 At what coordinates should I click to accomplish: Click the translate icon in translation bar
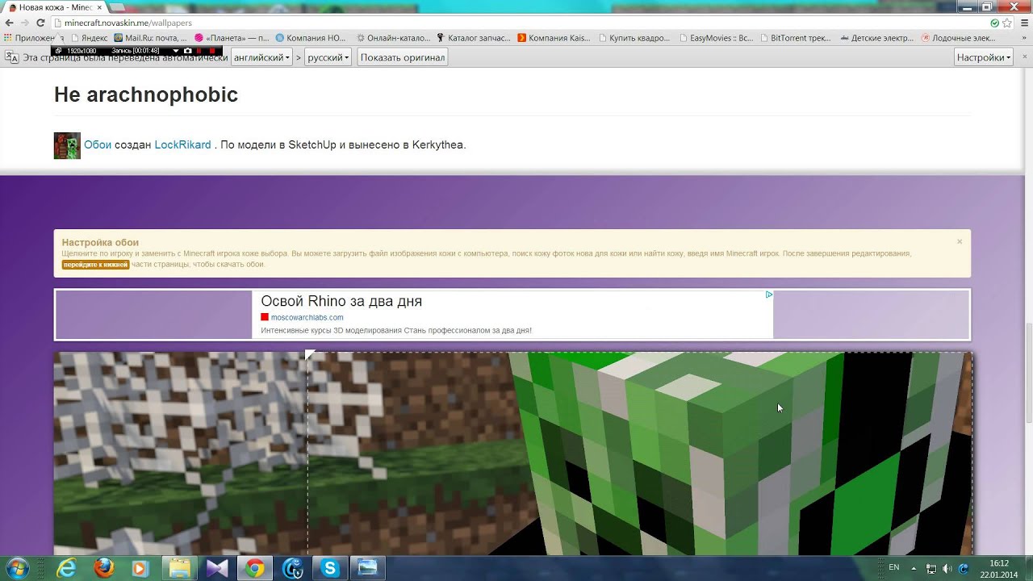pyautogui.click(x=11, y=57)
